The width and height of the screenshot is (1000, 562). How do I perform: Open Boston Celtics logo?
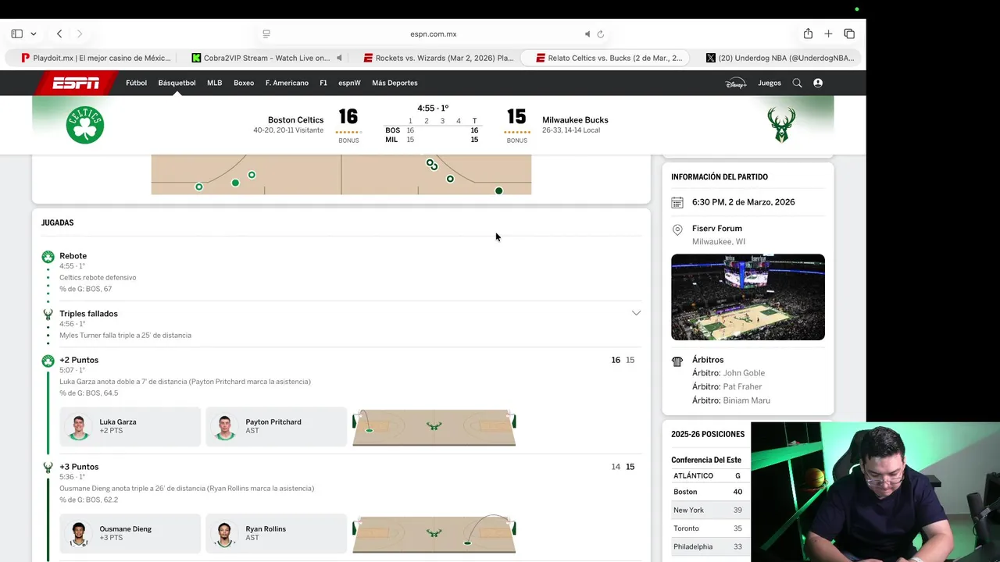pos(85,125)
